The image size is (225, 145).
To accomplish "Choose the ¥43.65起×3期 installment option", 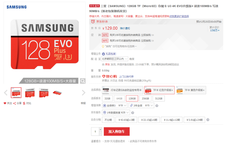I will pos(126,120).
